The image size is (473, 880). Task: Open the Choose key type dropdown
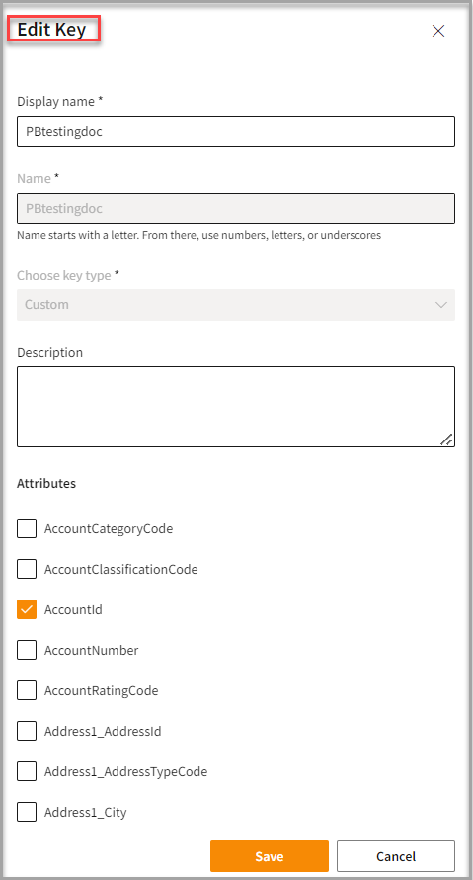236,305
